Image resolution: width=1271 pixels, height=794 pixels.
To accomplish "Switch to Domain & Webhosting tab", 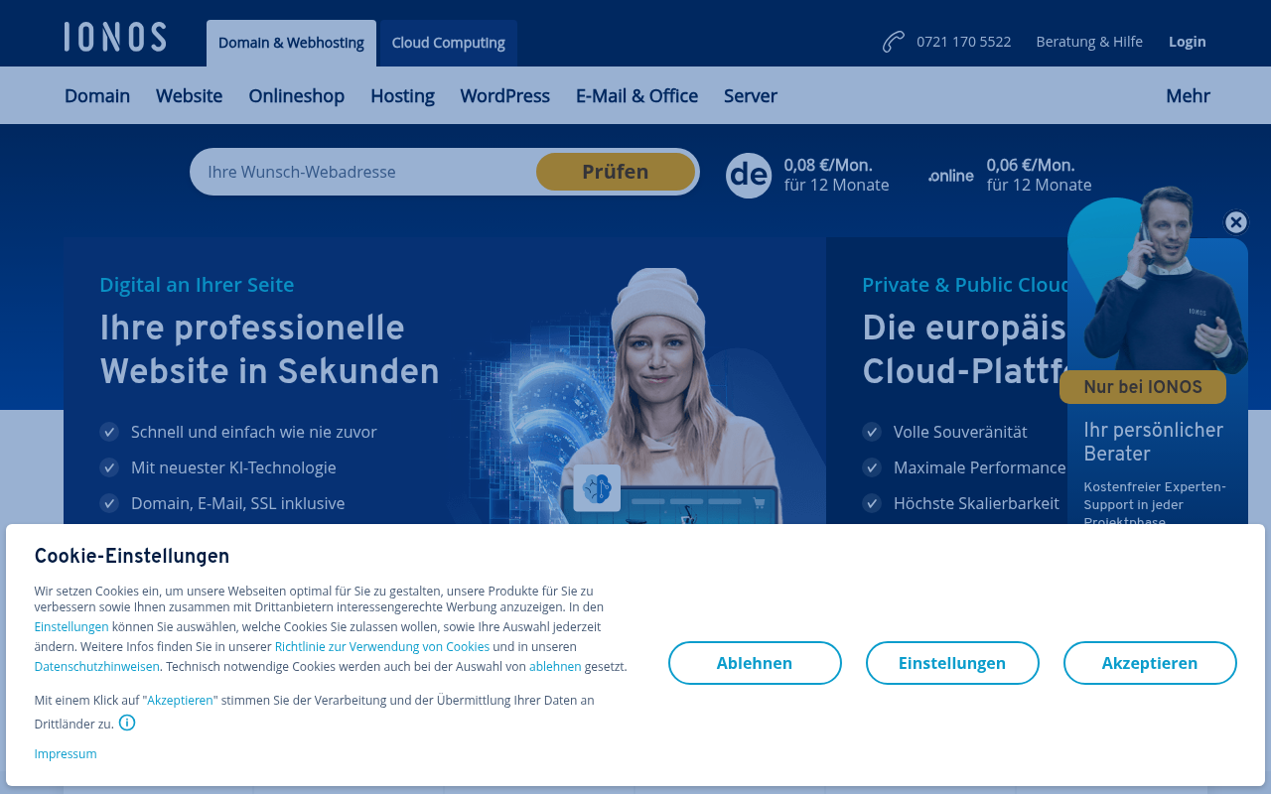I will pos(291,43).
